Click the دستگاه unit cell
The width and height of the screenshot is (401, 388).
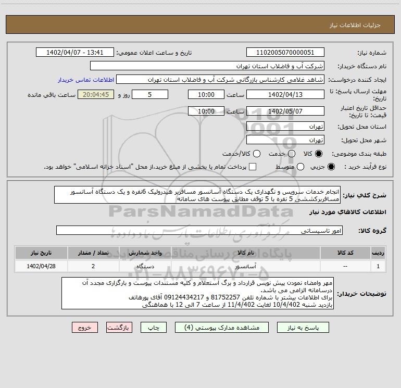(x=145, y=266)
